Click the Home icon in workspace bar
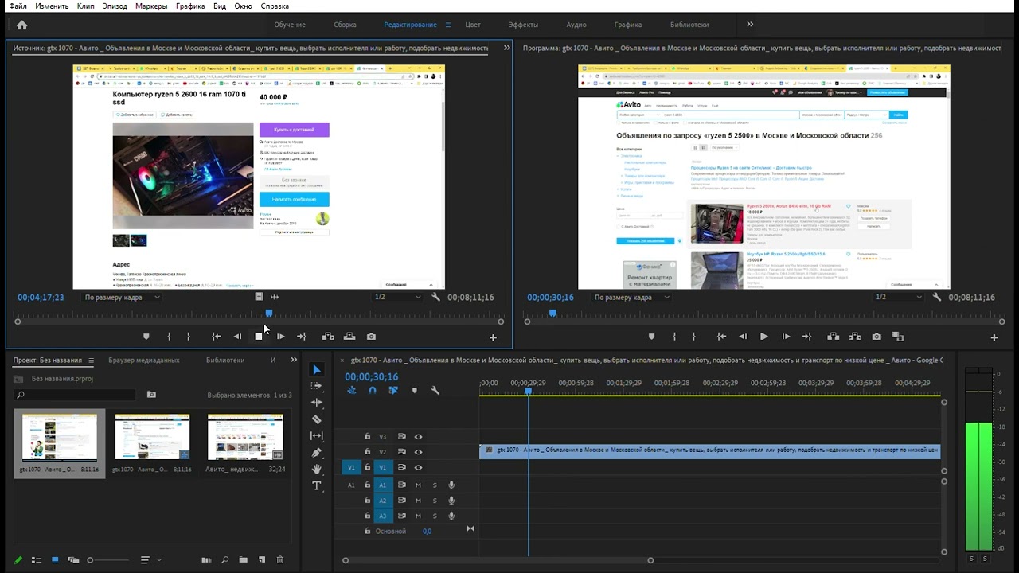This screenshot has width=1019, height=573. click(x=21, y=25)
